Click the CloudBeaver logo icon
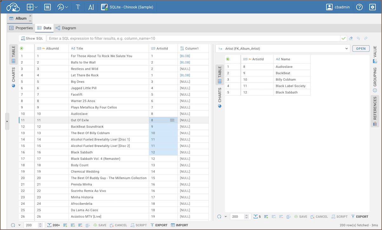Viewport: 382px width, 230px height. coord(13,7)
